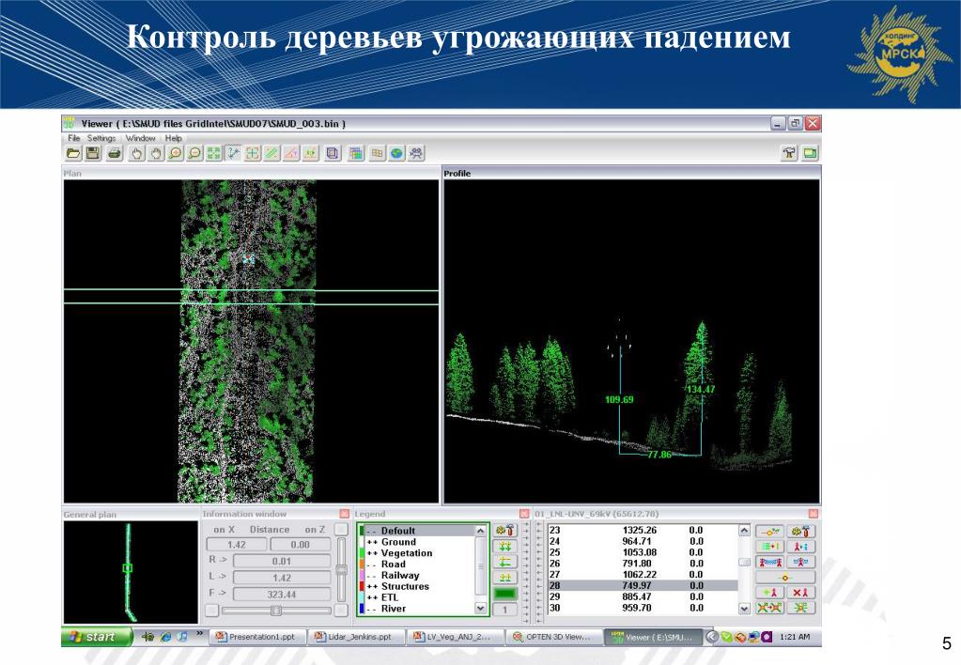Switch to Lidar_Jenkins.ppt in taskbar
The image size is (961, 665).
coord(359,637)
